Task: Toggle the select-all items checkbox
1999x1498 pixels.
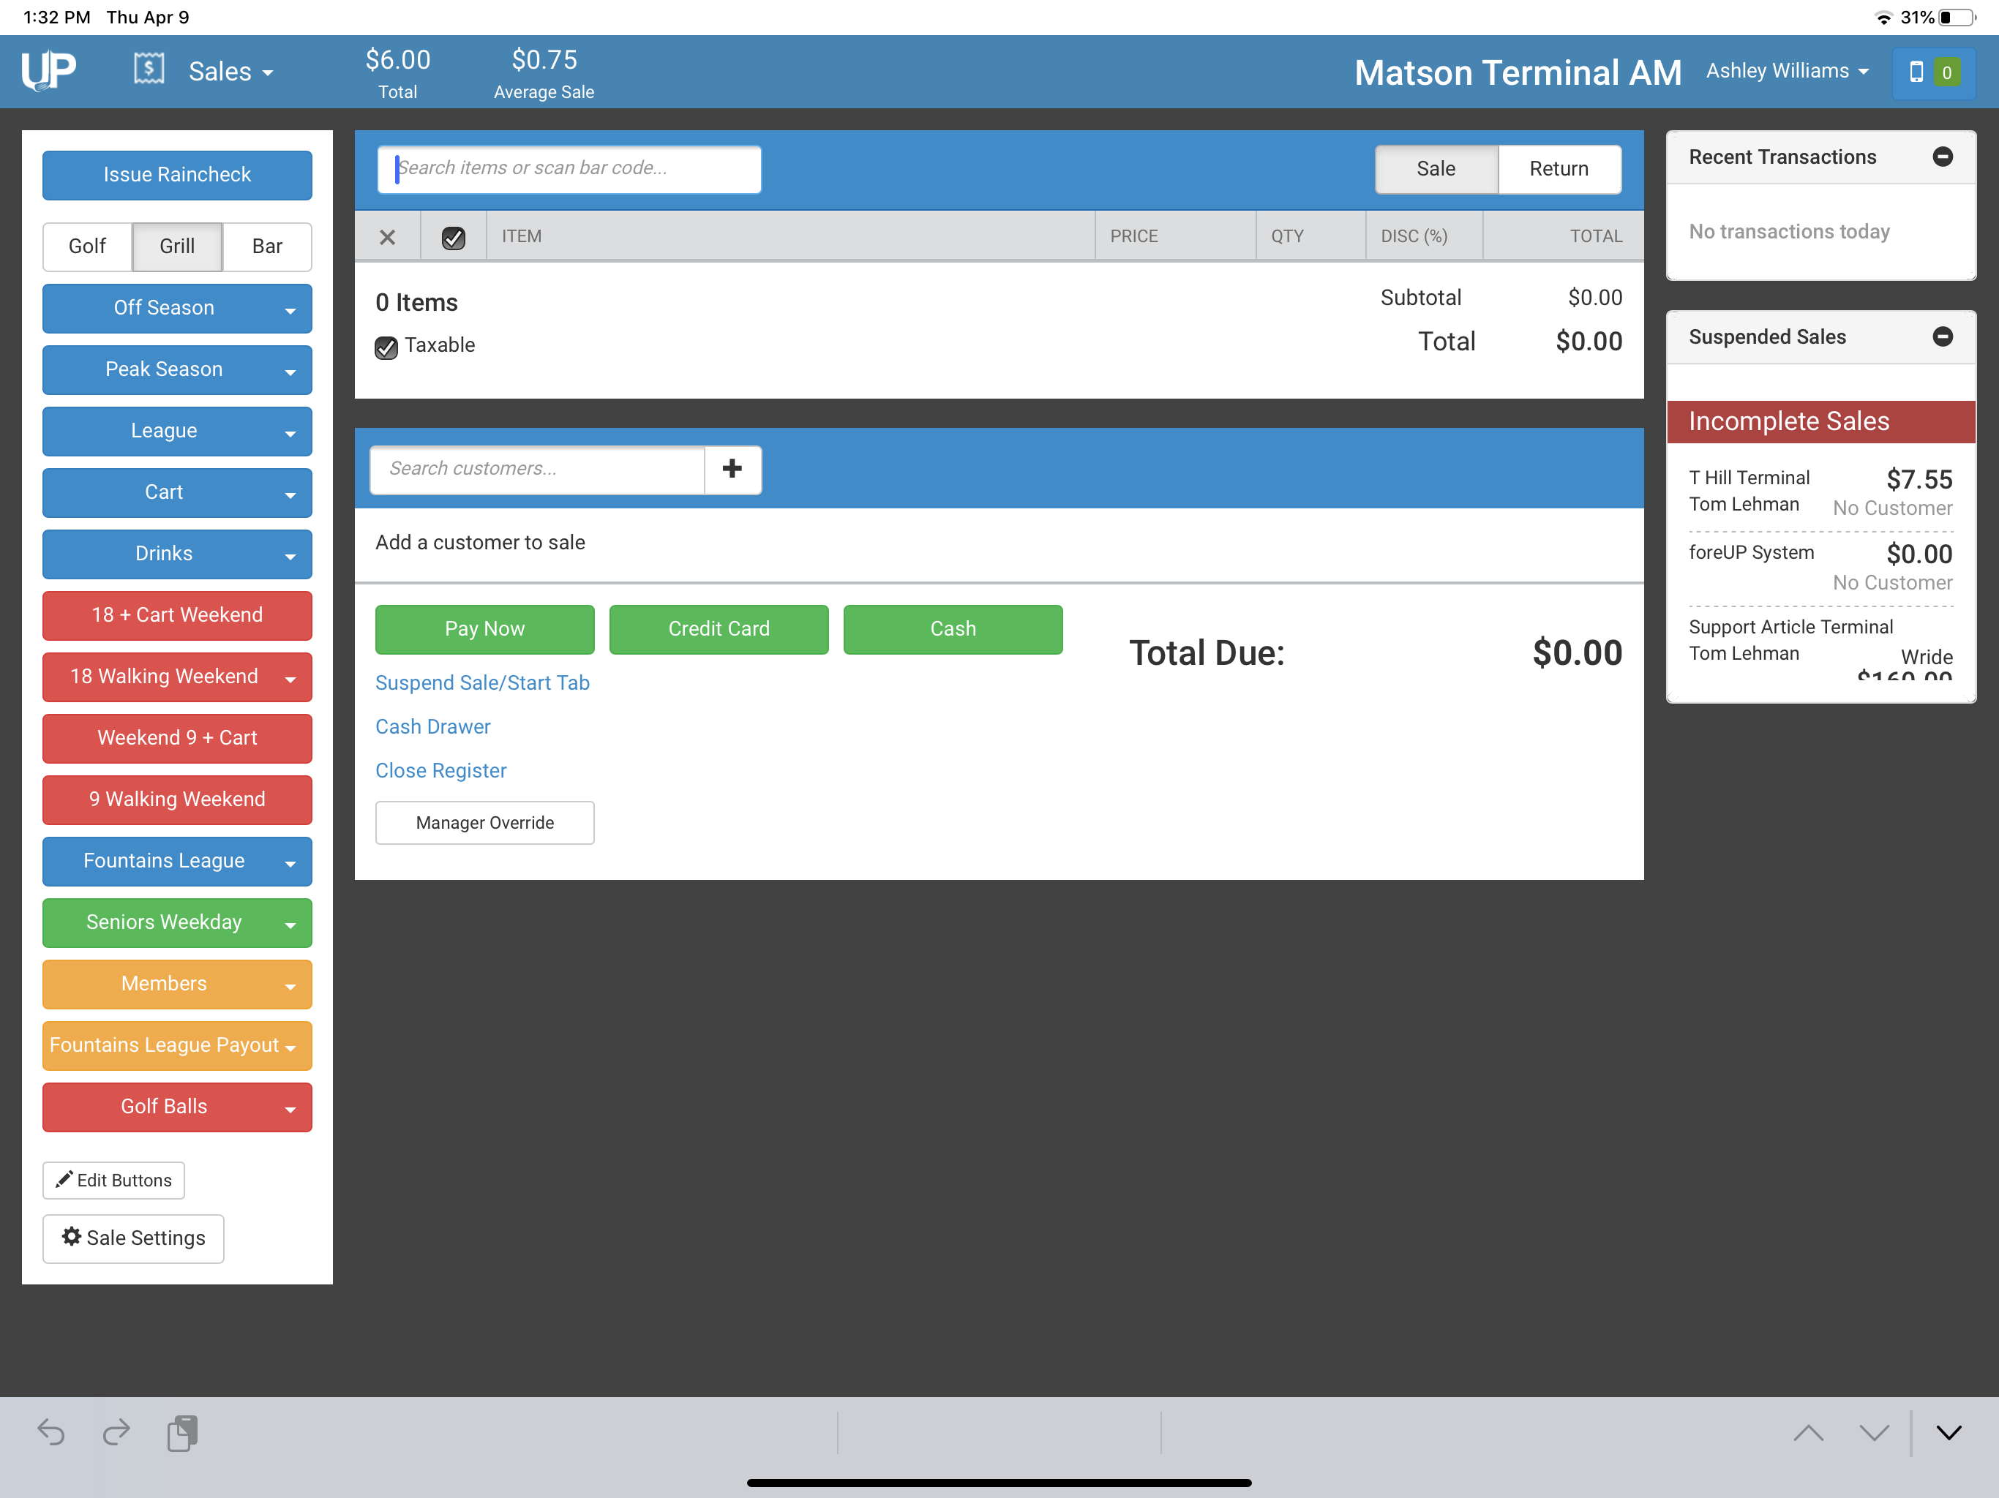Action: (x=453, y=237)
